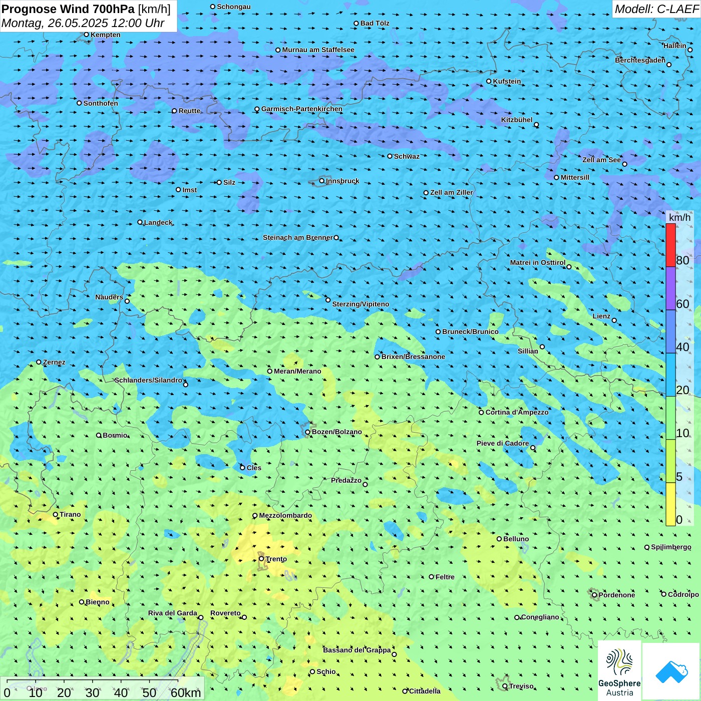Click the Mittersill label
Screen dimensions: 701x701
[x=575, y=177]
